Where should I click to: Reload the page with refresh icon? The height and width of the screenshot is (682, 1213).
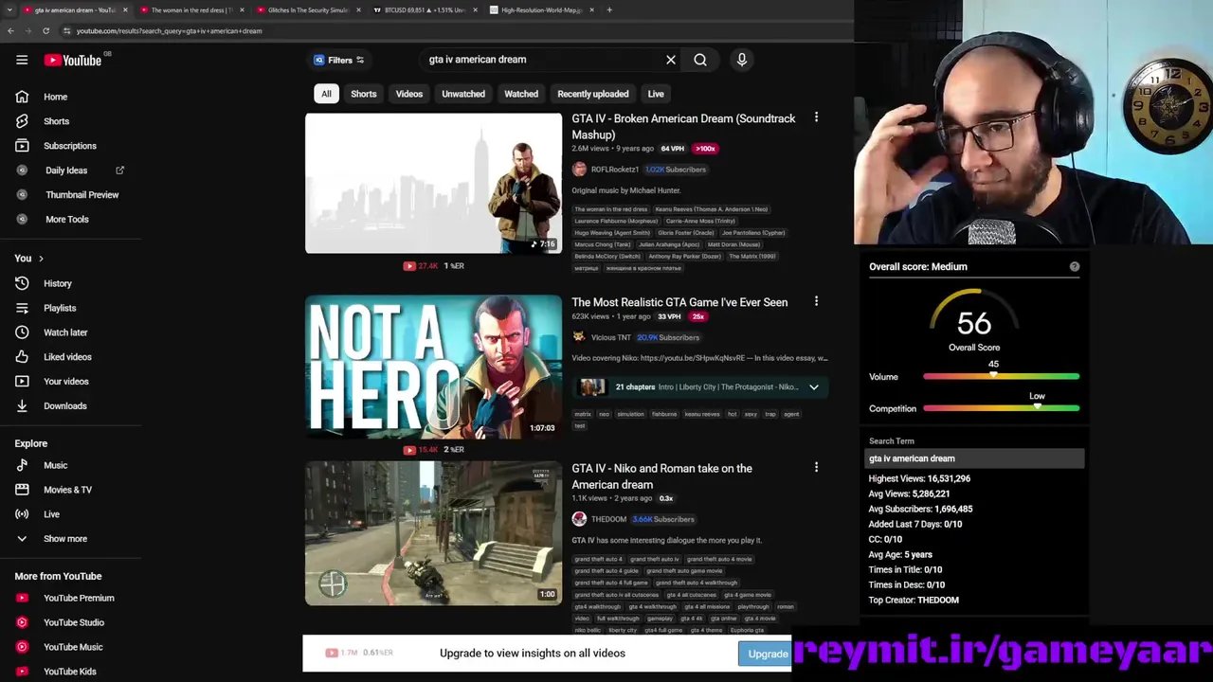[x=45, y=31]
